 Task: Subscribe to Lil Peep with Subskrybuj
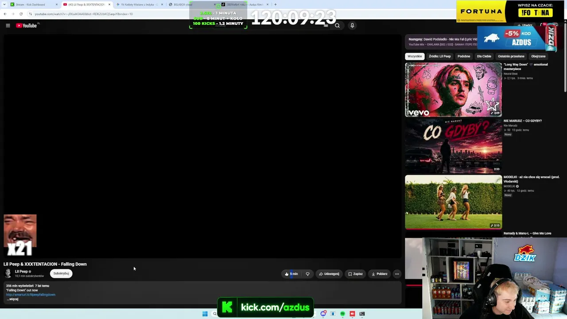pos(61,273)
